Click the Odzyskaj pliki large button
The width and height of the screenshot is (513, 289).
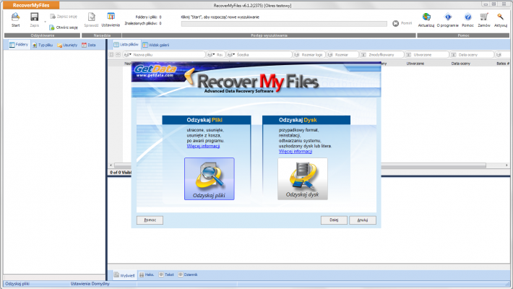coord(210,178)
